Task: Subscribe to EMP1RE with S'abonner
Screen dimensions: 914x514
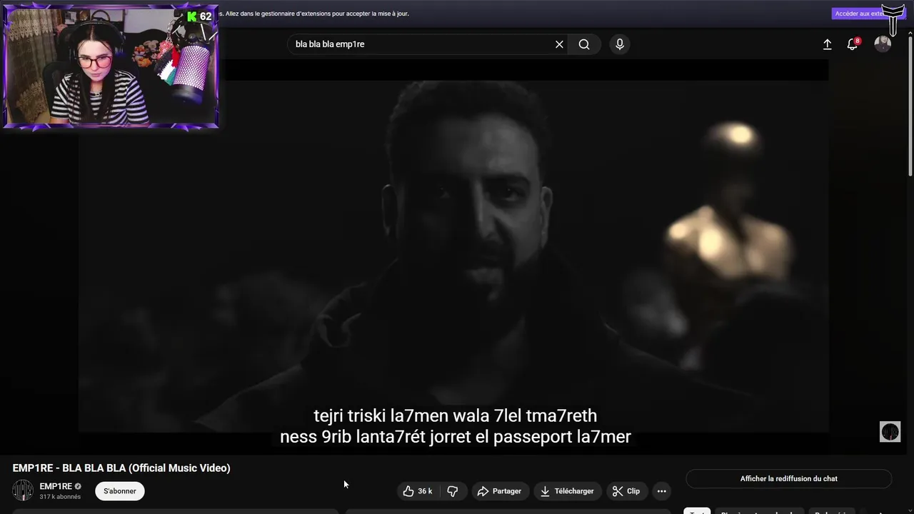Action: (x=120, y=491)
